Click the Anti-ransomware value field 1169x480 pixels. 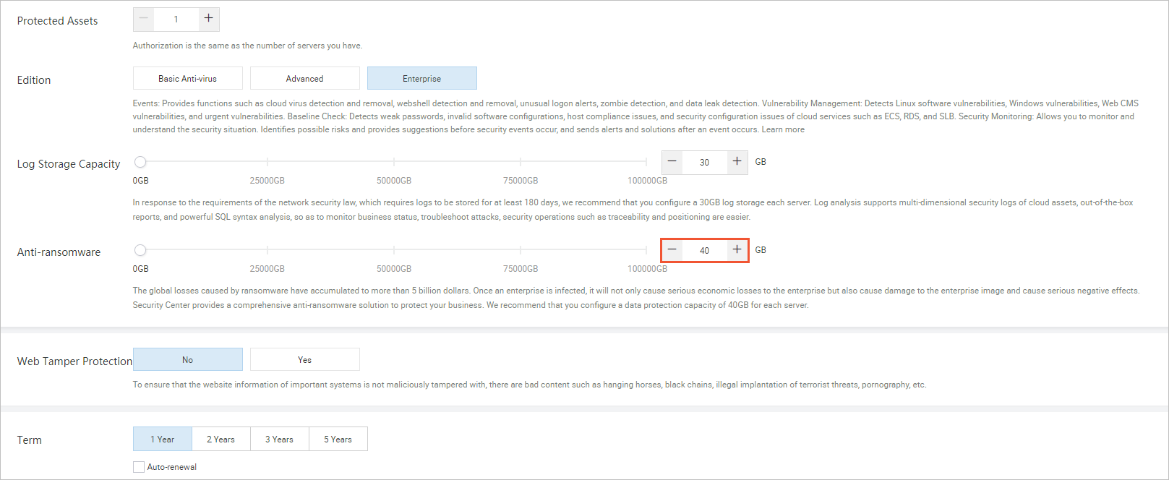click(x=705, y=250)
